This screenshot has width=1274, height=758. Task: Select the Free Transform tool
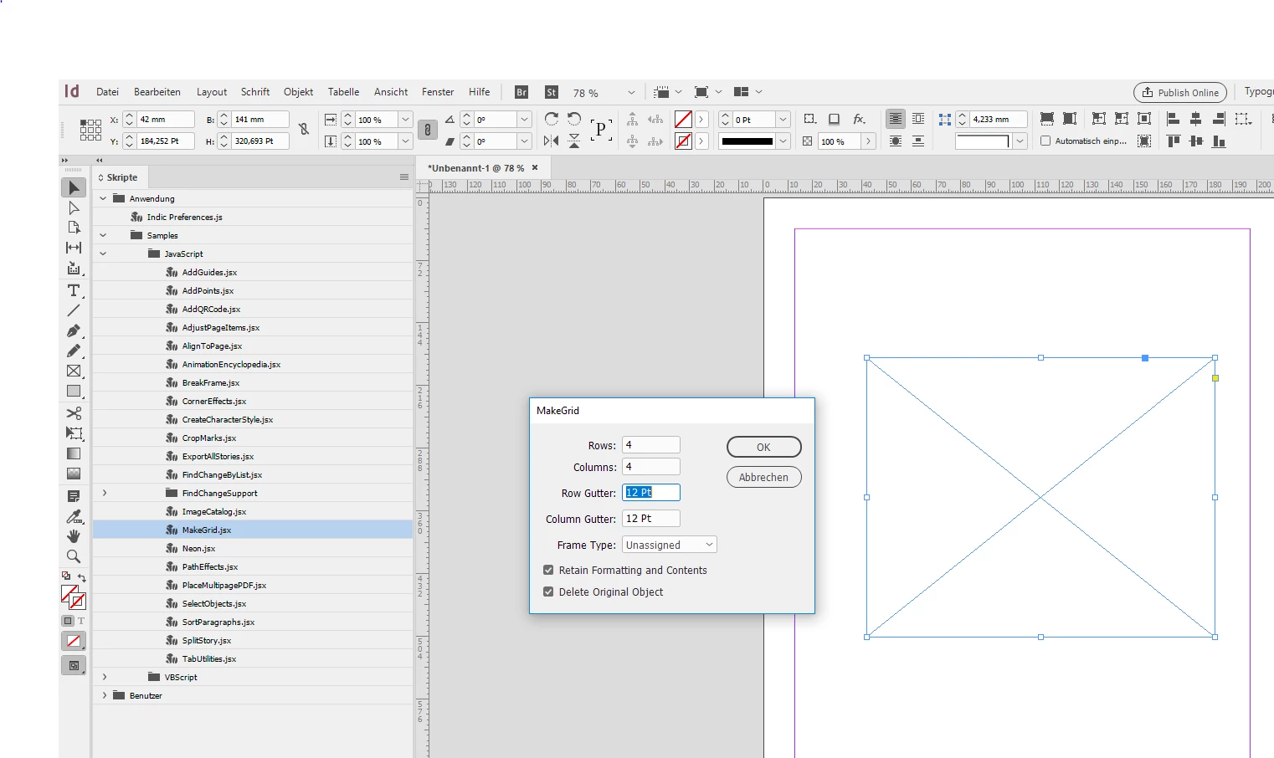[74, 433]
